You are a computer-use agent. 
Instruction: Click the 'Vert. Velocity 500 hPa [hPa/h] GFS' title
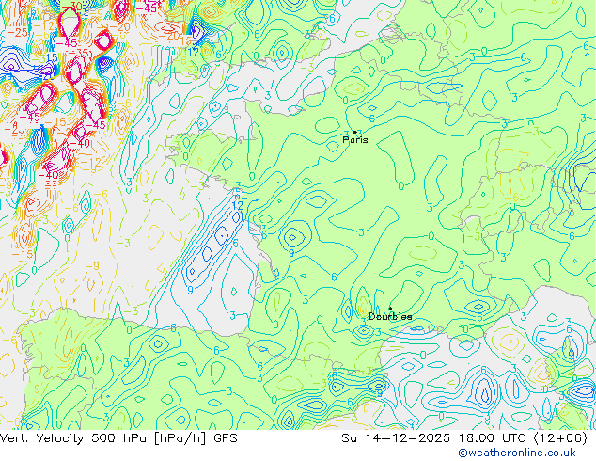(118, 438)
